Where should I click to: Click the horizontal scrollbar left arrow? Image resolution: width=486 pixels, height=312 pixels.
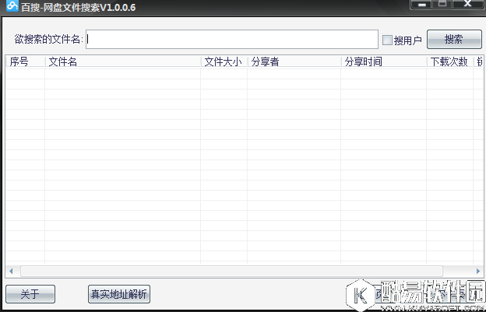click(x=11, y=271)
